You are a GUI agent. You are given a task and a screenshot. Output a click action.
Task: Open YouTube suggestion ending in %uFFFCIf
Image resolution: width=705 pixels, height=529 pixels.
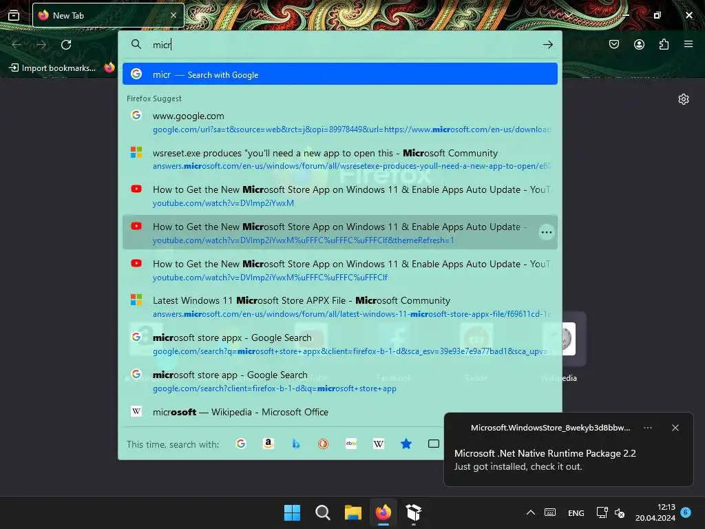click(340, 270)
